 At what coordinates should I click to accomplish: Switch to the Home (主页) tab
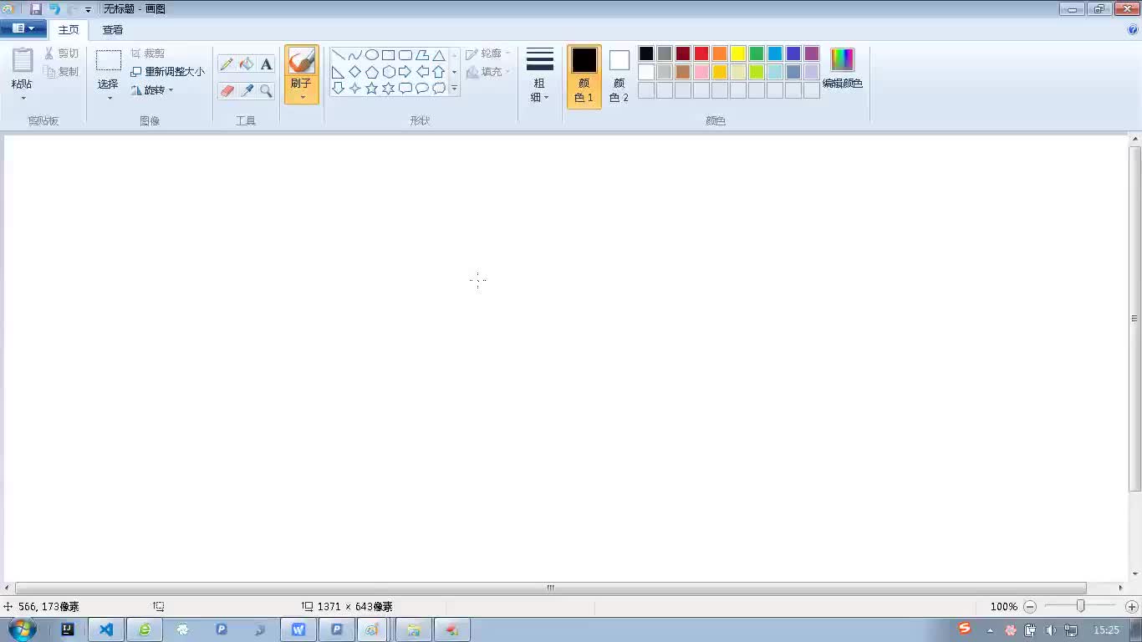(69, 29)
